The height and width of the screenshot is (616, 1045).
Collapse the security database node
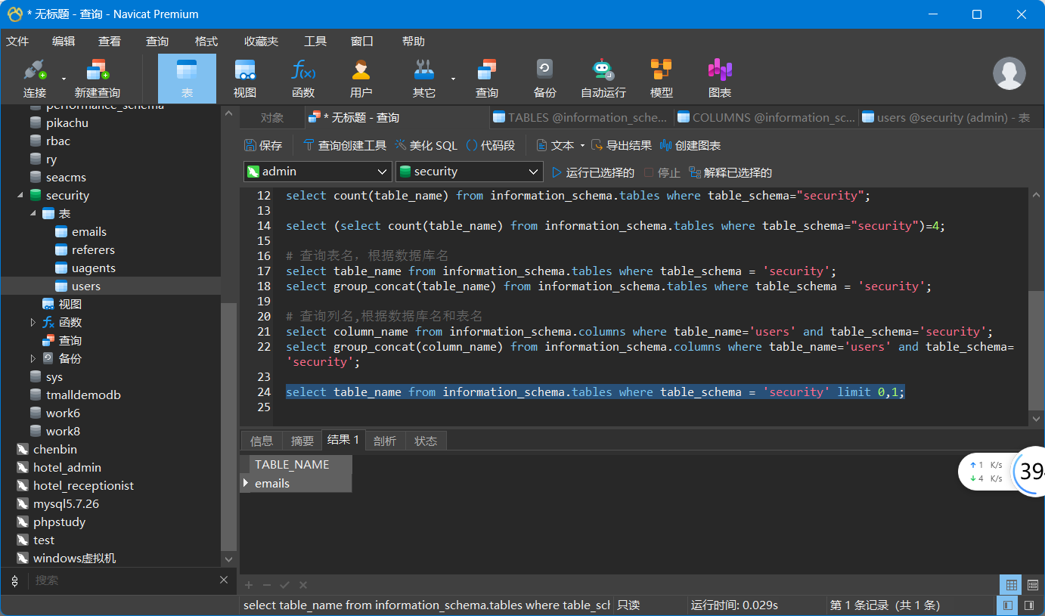point(20,195)
